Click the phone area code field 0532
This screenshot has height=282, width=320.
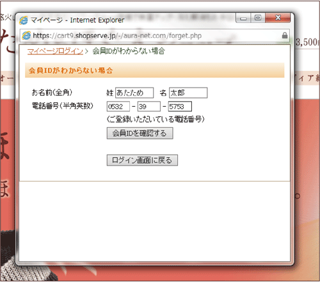(x=118, y=106)
